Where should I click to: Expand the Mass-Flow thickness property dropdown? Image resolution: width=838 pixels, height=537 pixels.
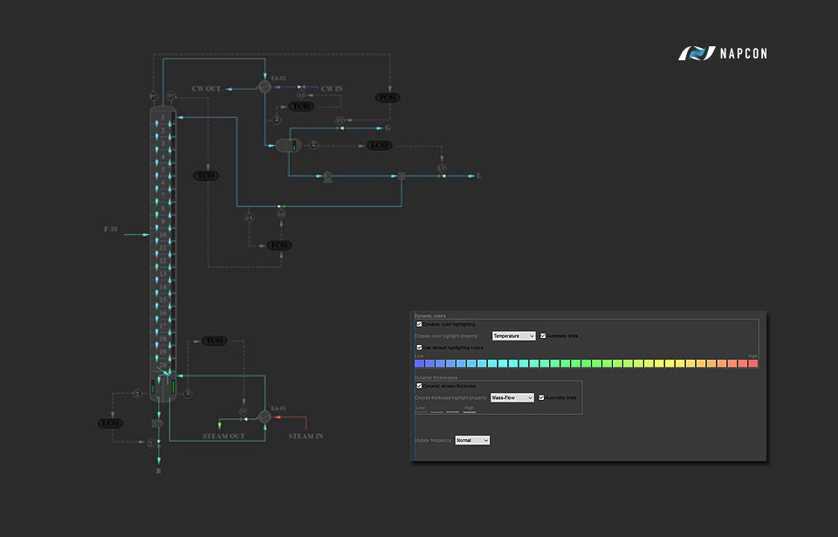512,397
